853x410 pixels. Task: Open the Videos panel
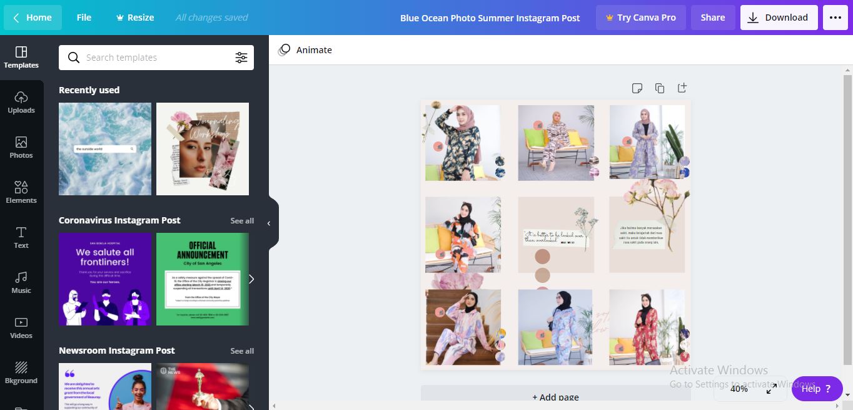click(x=21, y=328)
